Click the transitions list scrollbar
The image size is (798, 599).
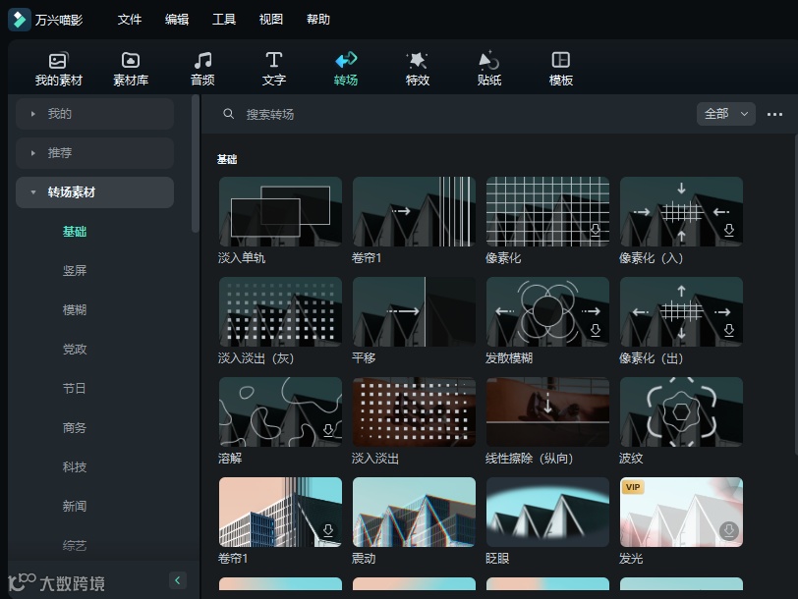click(x=795, y=294)
